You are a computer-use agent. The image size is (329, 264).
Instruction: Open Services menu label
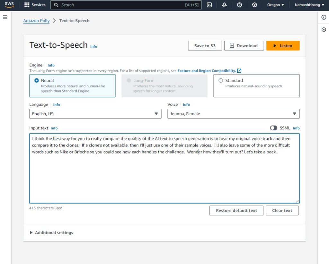click(x=39, y=5)
